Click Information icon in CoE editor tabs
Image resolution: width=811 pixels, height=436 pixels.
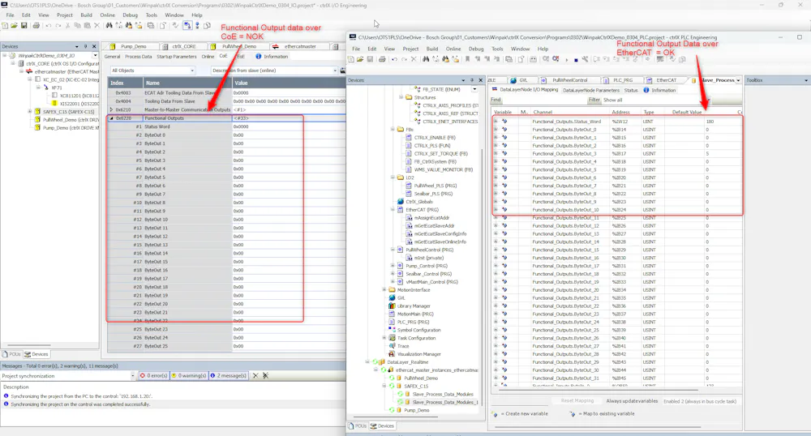click(x=258, y=56)
